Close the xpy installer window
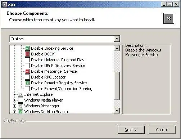 pyautogui.click(x=176, y=4)
